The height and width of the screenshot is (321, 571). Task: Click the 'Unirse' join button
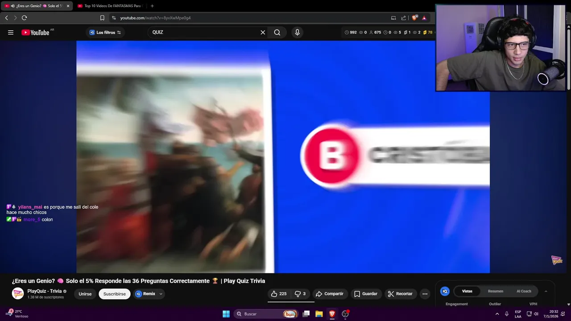tap(85, 294)
